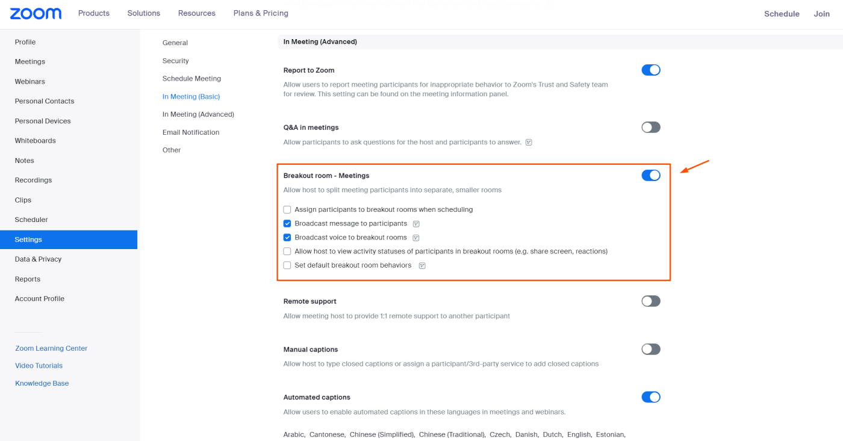This screenshot has height=441, width=843.
Task: Enable Remote support toggle
Action: (x=651, y=301)
